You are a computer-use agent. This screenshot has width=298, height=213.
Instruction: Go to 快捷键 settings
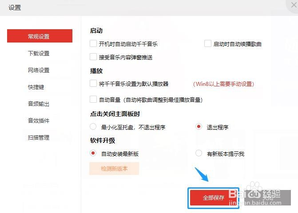[36, 87]
